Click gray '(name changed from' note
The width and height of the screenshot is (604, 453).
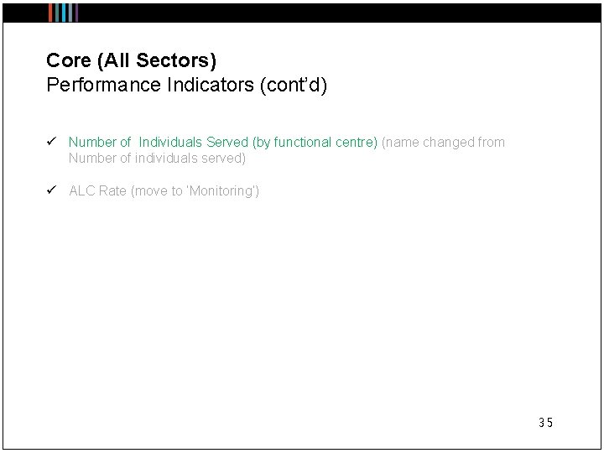[443, 142]
